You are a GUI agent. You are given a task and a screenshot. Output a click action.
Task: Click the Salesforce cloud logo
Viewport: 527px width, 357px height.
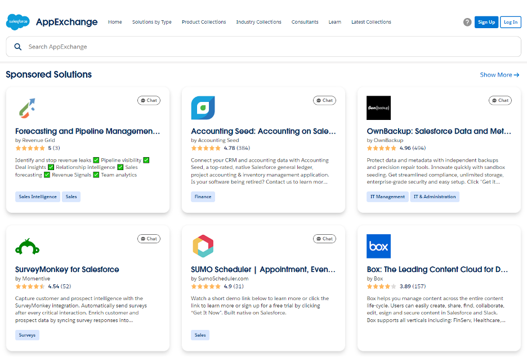click(x=18, y=22)
